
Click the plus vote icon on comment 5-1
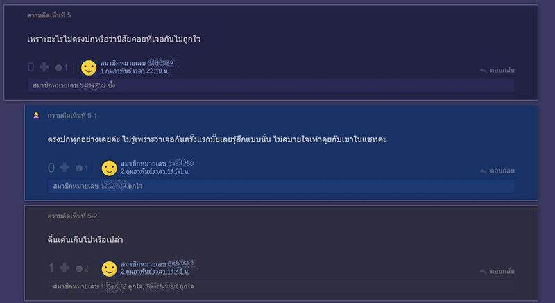(x=65, y=168)
